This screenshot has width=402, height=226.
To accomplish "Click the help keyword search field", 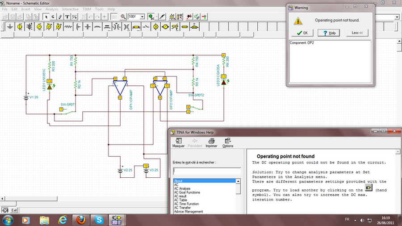I will [x=207, y=171].
